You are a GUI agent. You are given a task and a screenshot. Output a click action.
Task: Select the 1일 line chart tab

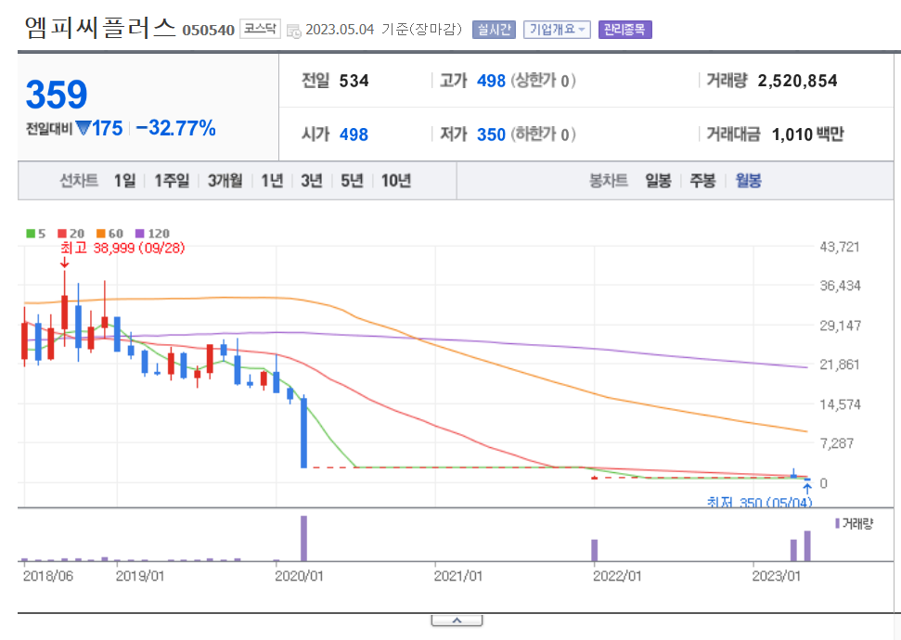point(124,181)
